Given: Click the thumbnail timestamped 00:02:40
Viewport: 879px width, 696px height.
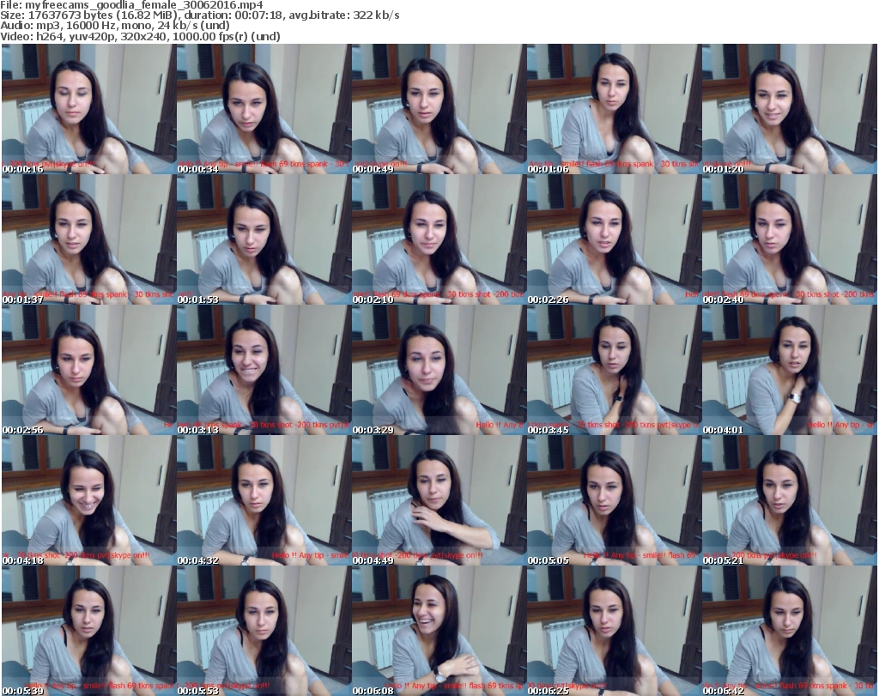Looking at the screenshot, I should point(790,239).
